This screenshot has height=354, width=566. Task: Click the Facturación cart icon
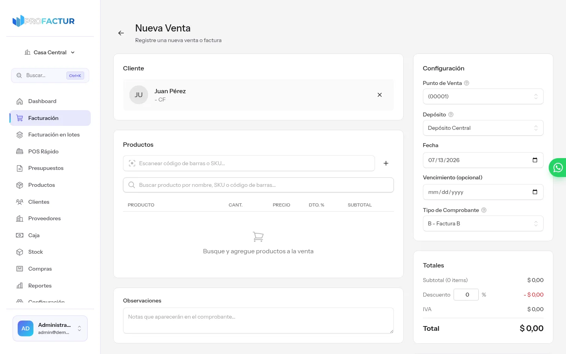[20, 118]
